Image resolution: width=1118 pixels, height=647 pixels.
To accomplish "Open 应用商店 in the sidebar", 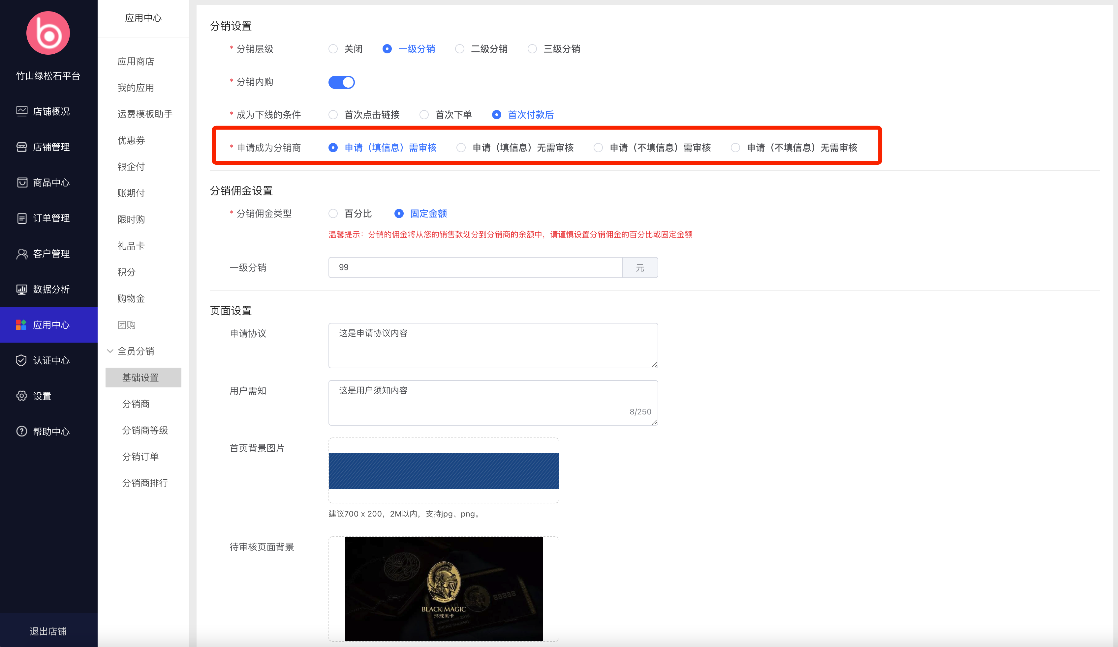I will (136, 61).
